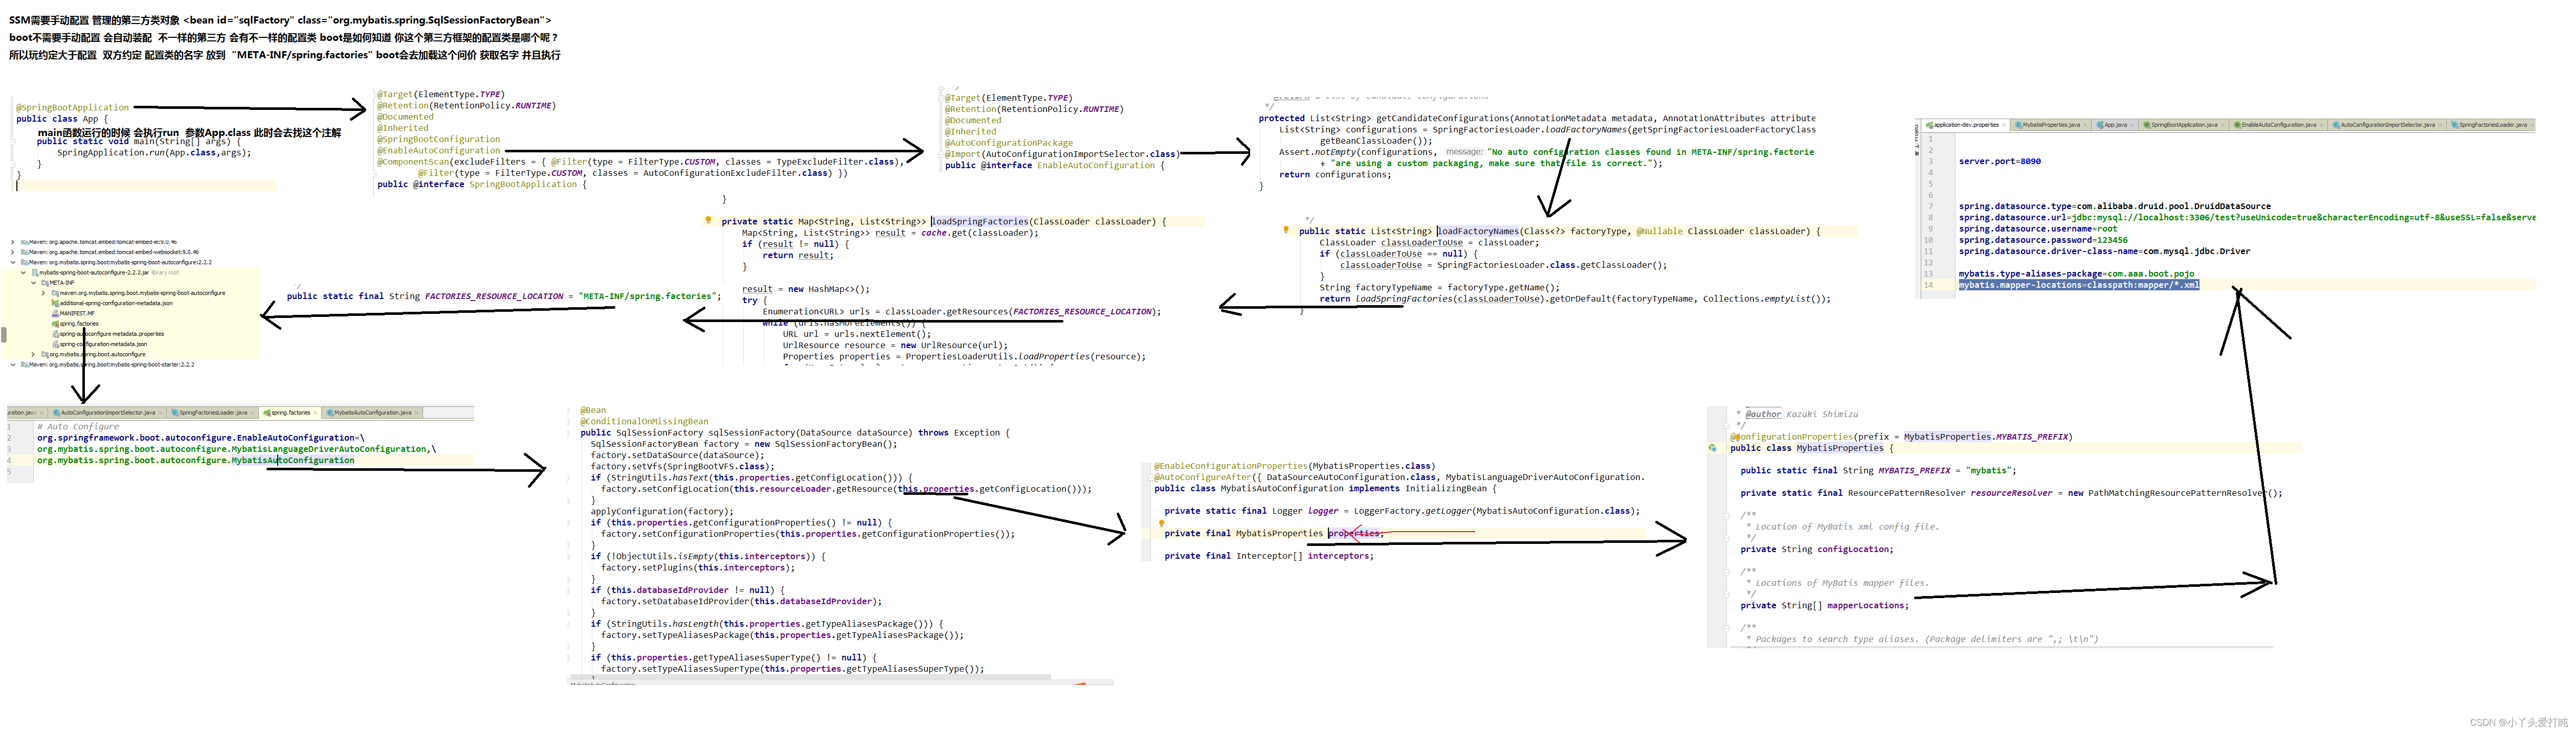Collapse mybatis-spring-boot-autoconfigure-2.2.2.jar node
This screenshot has height=732, width=2576.
[x=23, y=273]
